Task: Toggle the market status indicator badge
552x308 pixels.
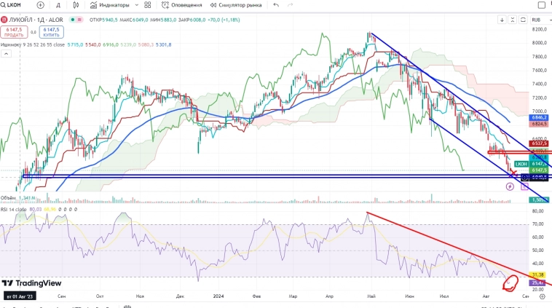Action: [x=79, y=20]
